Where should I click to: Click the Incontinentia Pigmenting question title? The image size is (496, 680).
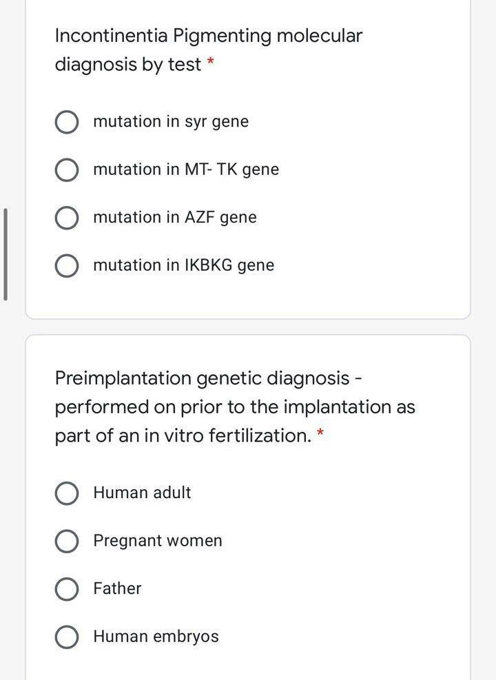(x=208, y=50)
